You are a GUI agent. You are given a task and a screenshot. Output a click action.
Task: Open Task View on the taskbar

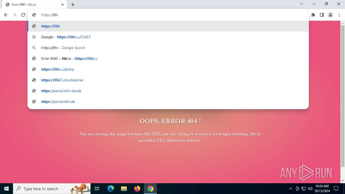(x=97, y=189)
